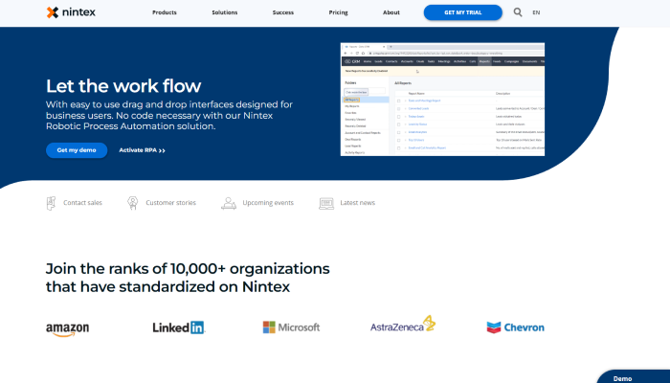Viewport: 670px width, 383px height.
Task: Expand the Solutions navigation menu
Action: point(225,12)
